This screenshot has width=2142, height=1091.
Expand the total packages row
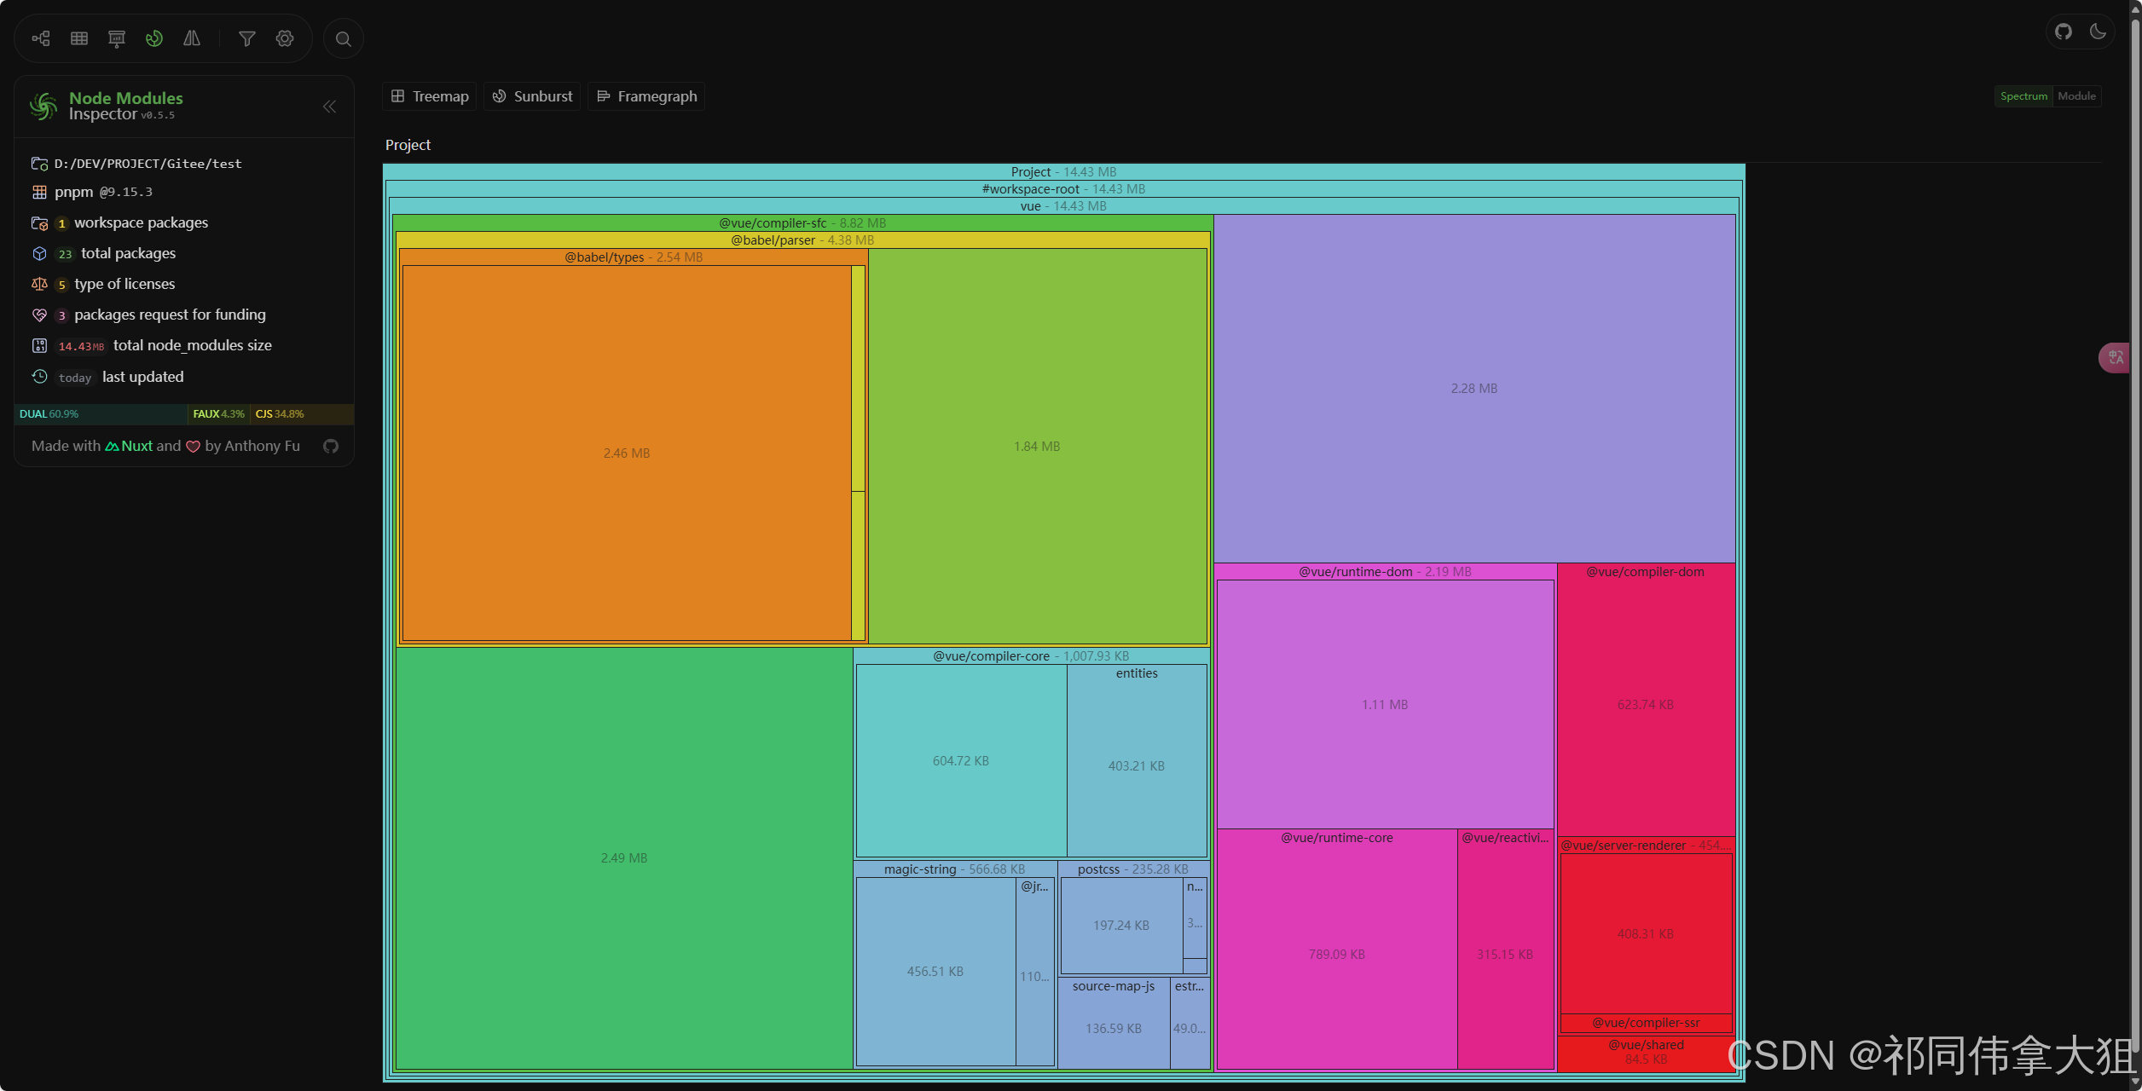pos(128,253)
